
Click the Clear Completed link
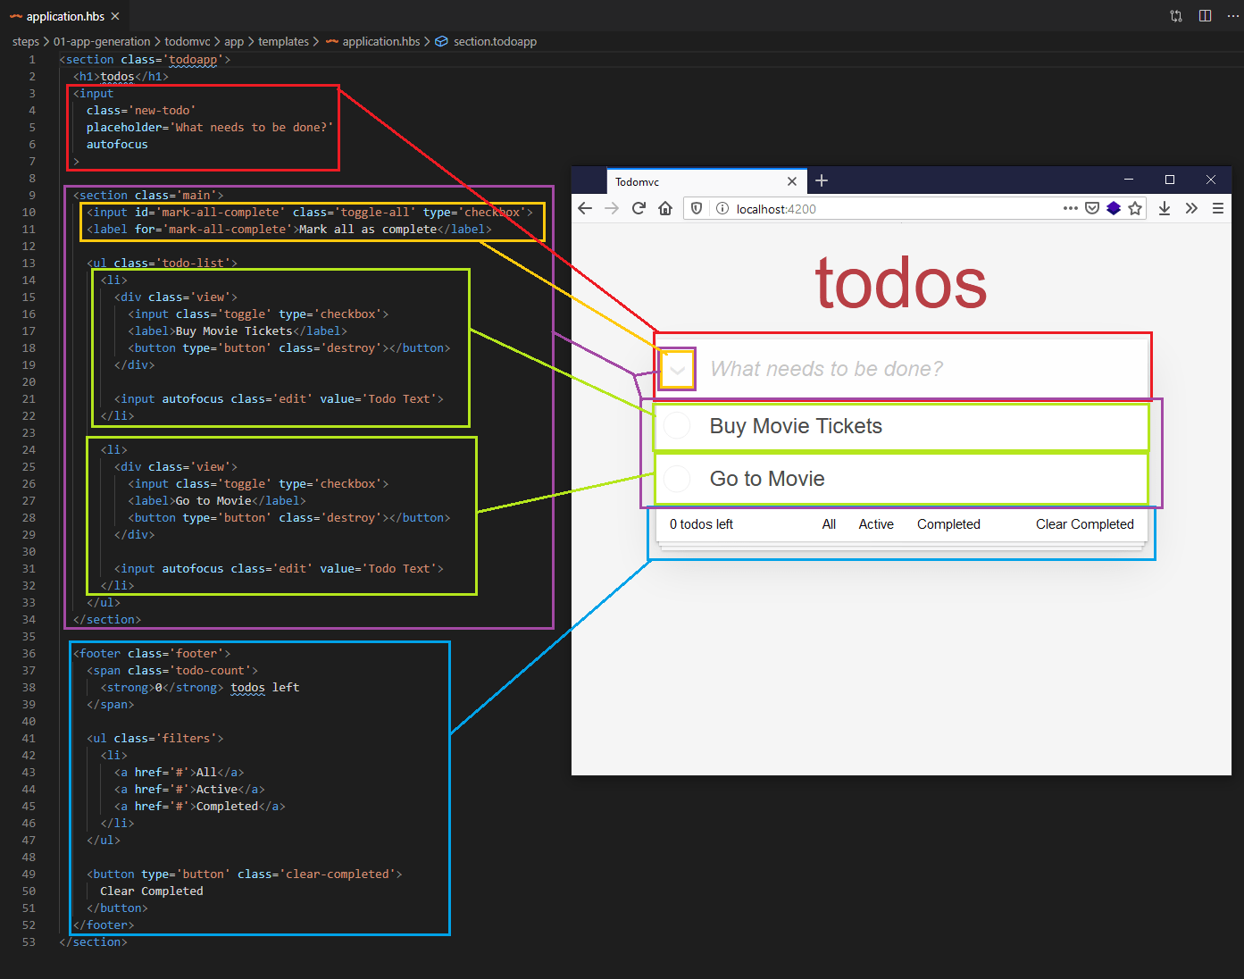tap(1084, 524)
